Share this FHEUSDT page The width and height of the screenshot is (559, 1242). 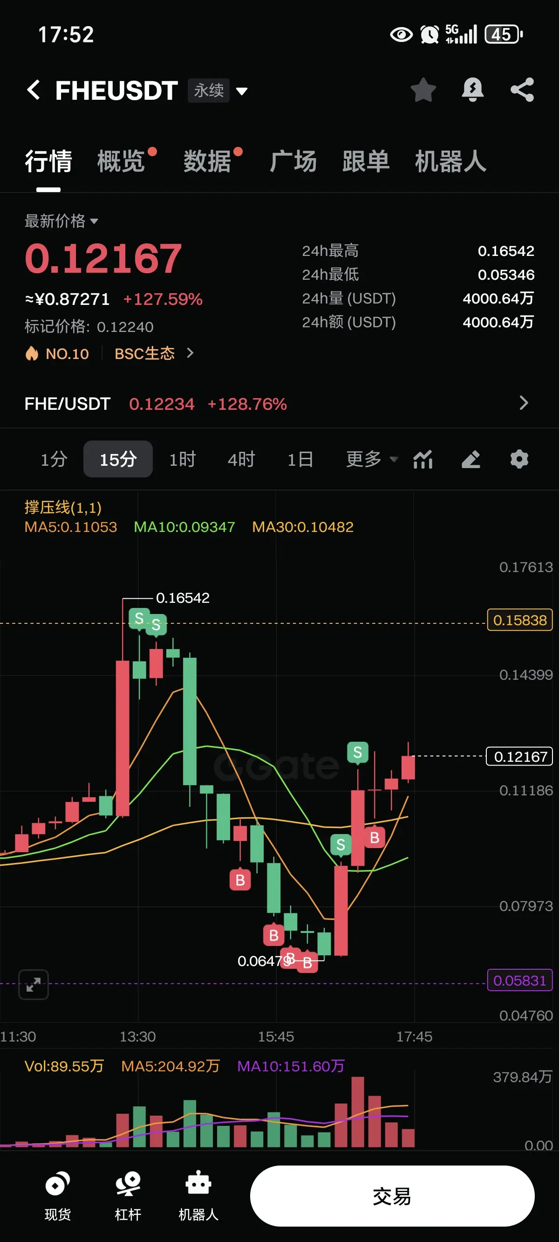[x=522, y=90]
